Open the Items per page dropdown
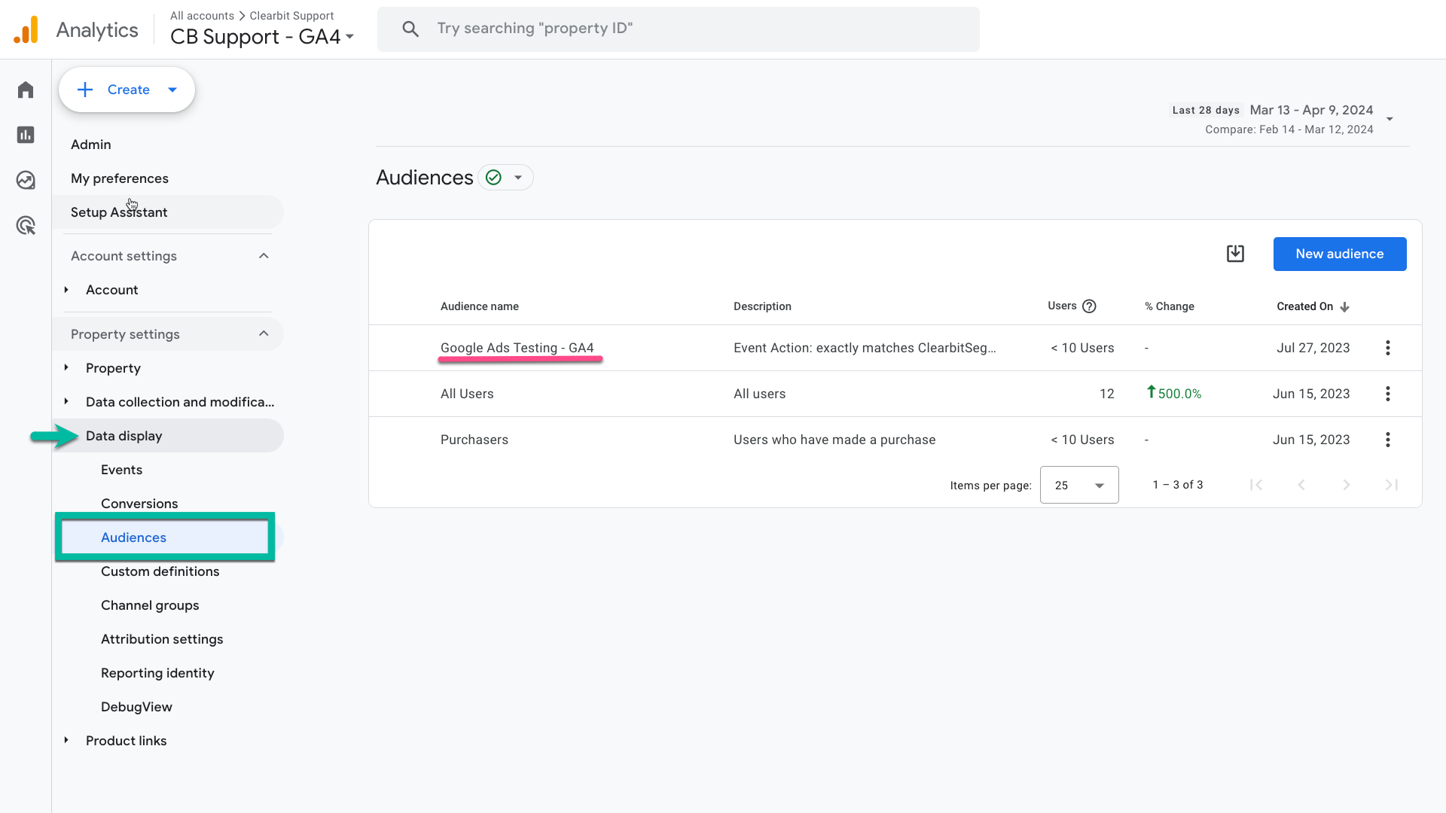 point(1079,485)
